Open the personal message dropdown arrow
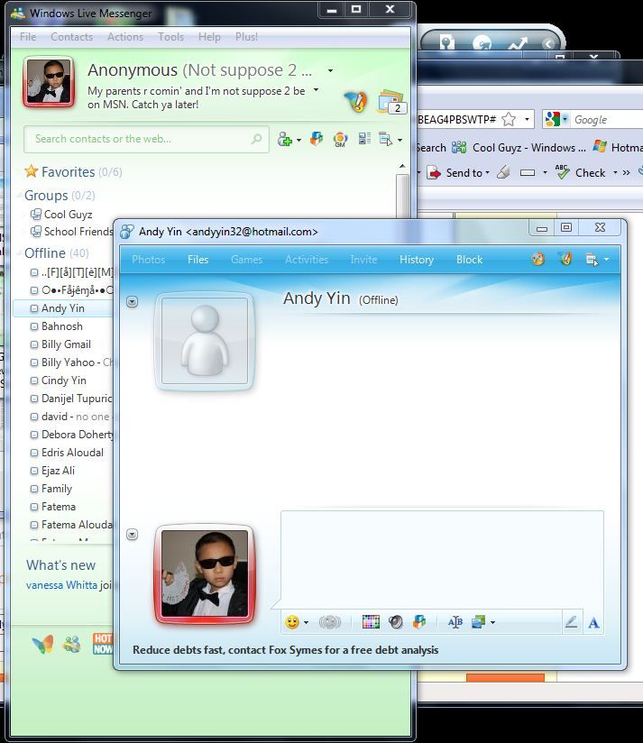 pos(316,89)
